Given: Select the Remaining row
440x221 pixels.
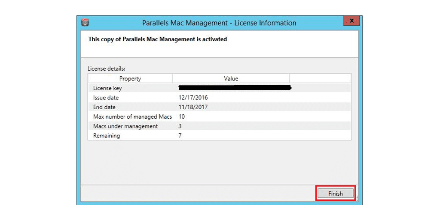Looking at the screenshot, I should [107, 136].
